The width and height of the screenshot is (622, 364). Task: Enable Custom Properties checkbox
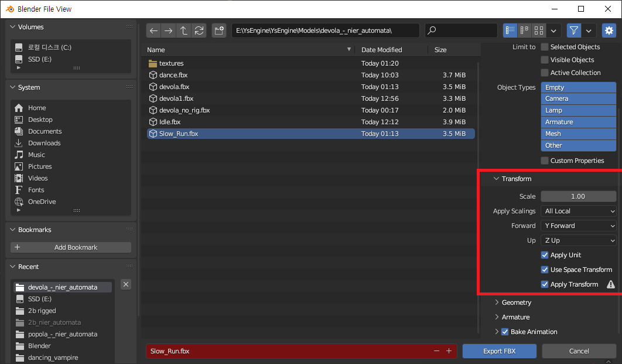pos(545,161)
